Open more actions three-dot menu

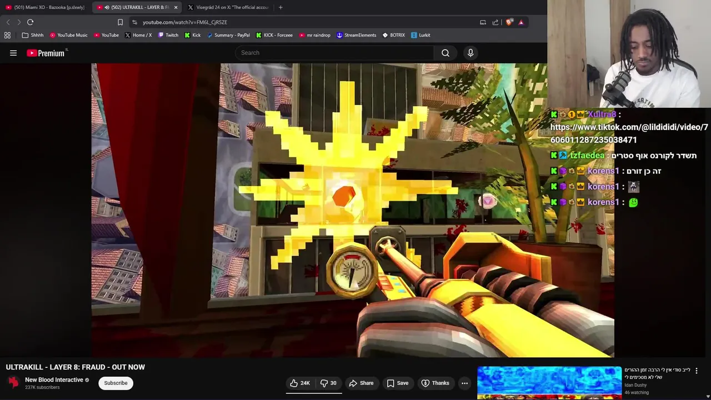pos(464,383)
